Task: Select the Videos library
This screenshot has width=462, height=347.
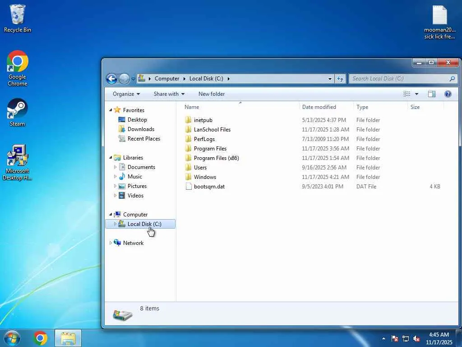Action: click(x=135, y=195)
